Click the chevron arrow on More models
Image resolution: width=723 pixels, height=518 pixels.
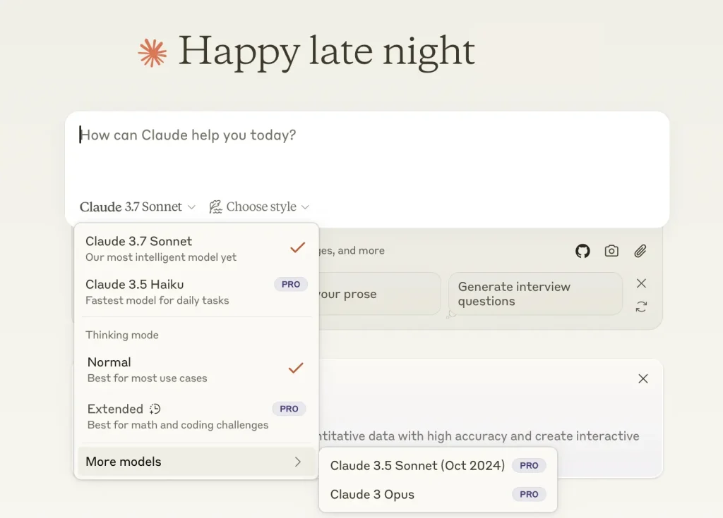point(298,462)
